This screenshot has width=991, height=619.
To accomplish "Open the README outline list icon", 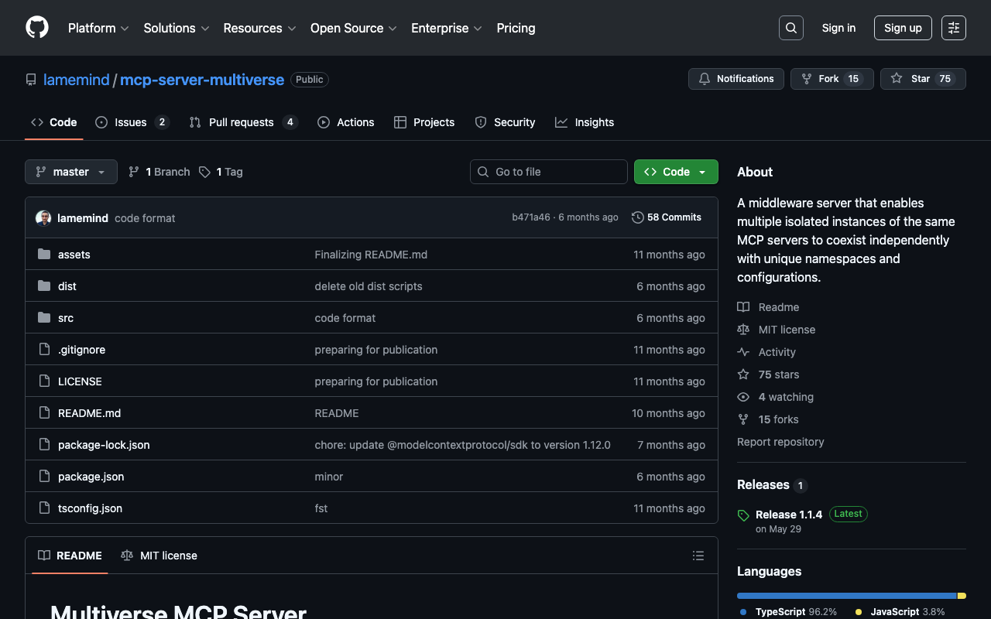I will click(698, 556).
